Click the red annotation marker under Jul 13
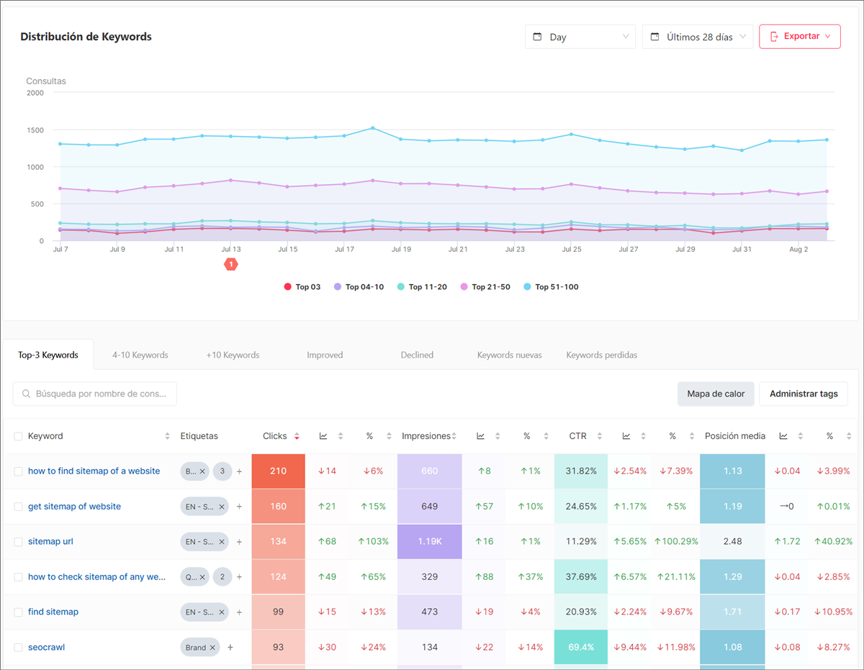This screenshot has height=670, width=864. (x=231, y=264)
